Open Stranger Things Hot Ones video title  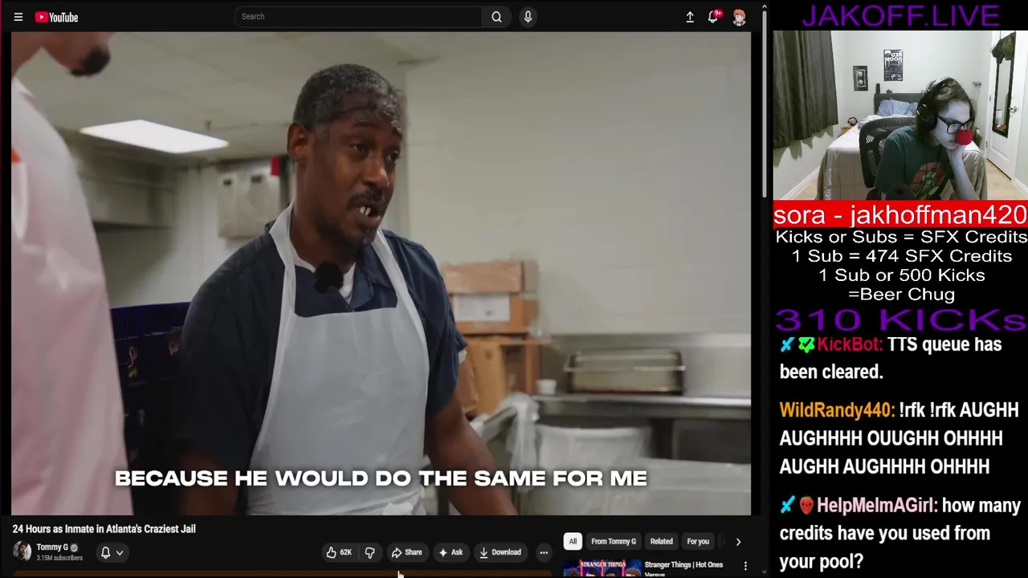683,568
